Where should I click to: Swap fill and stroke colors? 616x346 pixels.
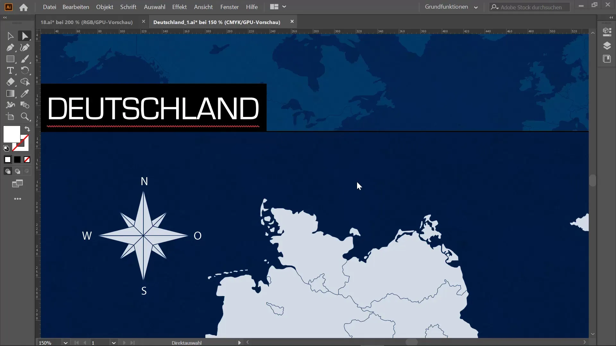coord(27,129)
